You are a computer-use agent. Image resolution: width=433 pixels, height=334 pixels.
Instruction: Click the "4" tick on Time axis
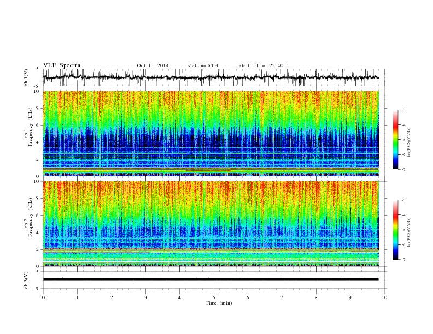coord(179,297)
